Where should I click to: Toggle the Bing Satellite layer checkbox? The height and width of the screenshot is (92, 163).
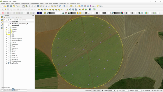tap(7, 63)
